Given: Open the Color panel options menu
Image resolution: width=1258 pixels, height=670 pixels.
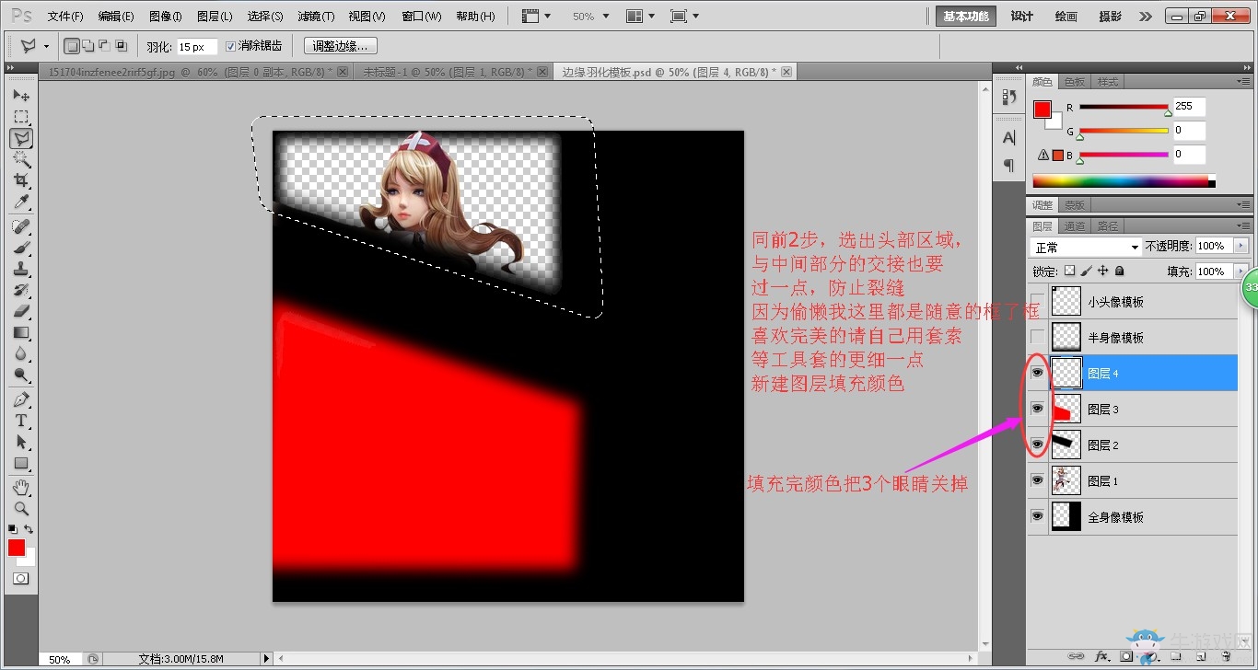Looking at the screenshot, I should tap(1244, 82).
